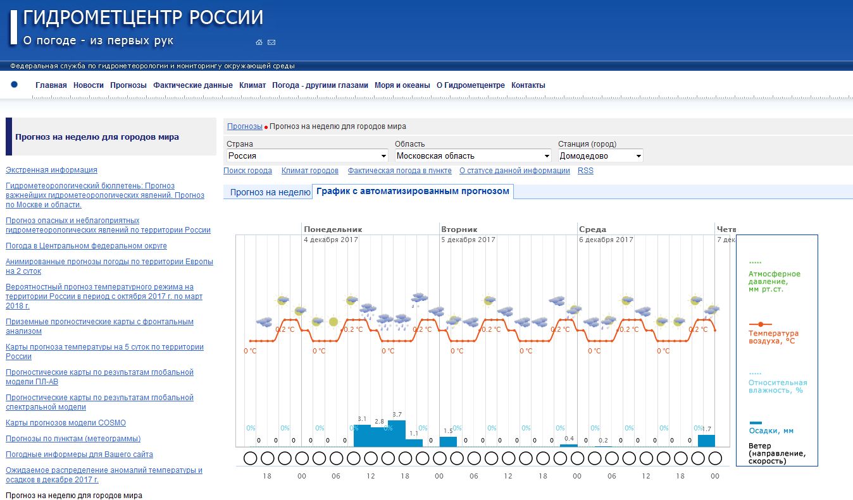Open the Станция (город) dropdown showing Домодедово

(x=601, y=155)
